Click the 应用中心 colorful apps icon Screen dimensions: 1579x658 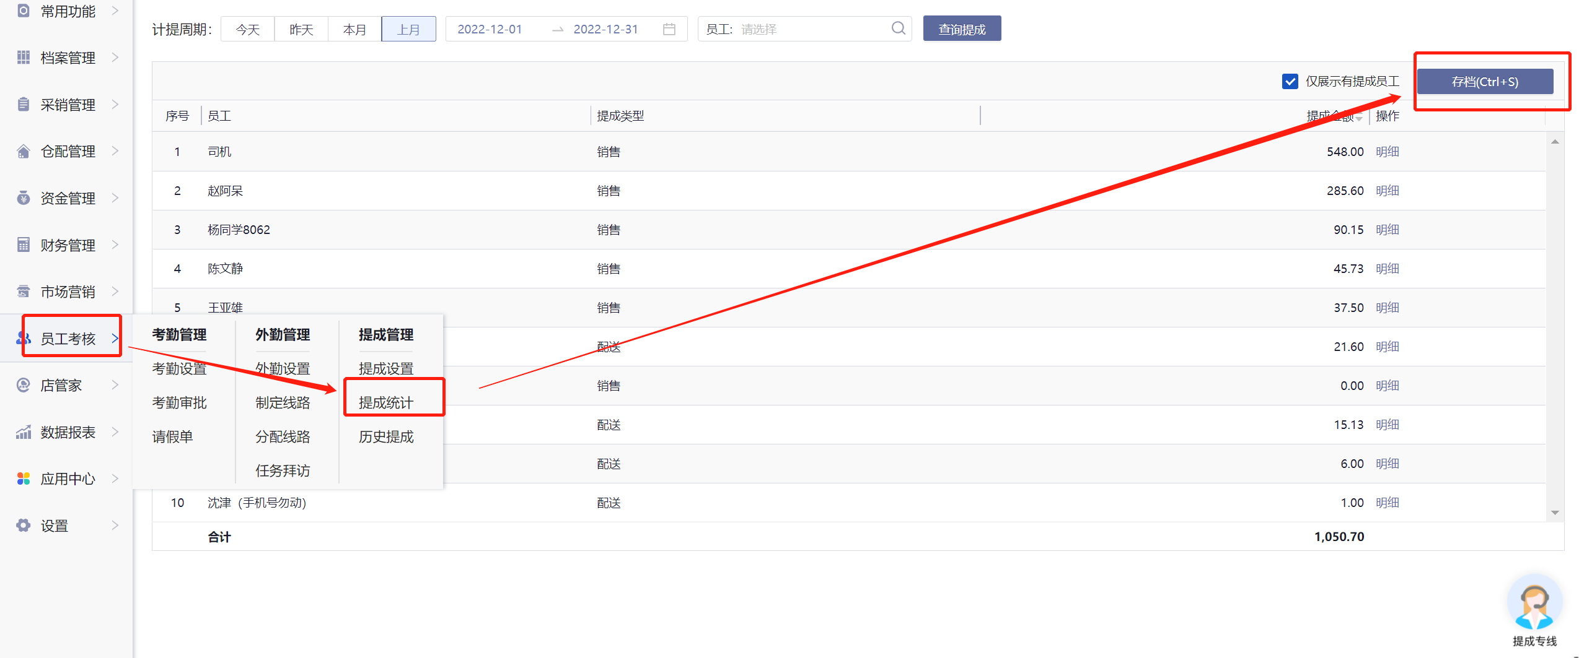(x=24, y=478)
